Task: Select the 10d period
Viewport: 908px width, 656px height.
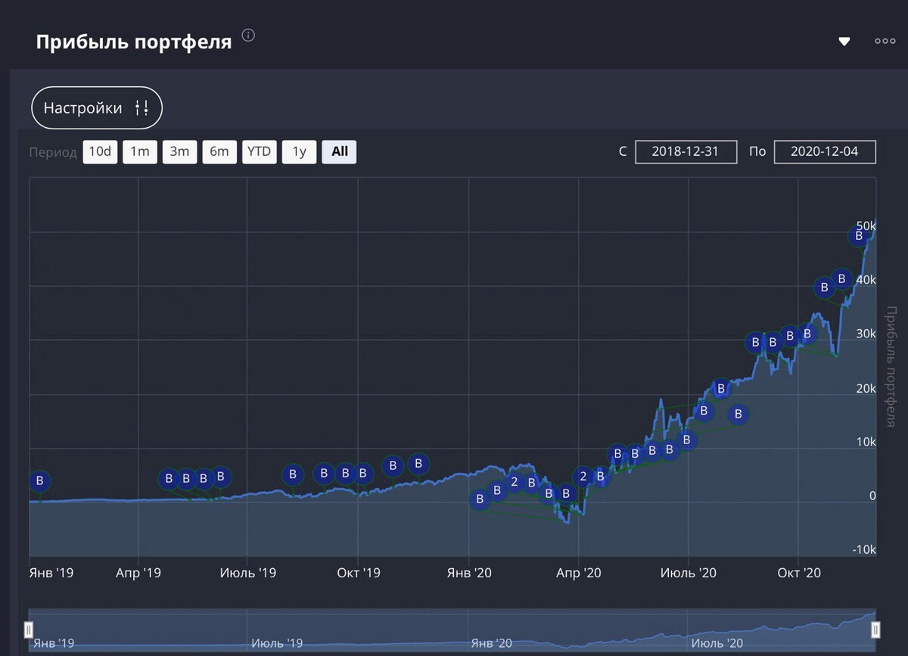Action: pos(100,152)
